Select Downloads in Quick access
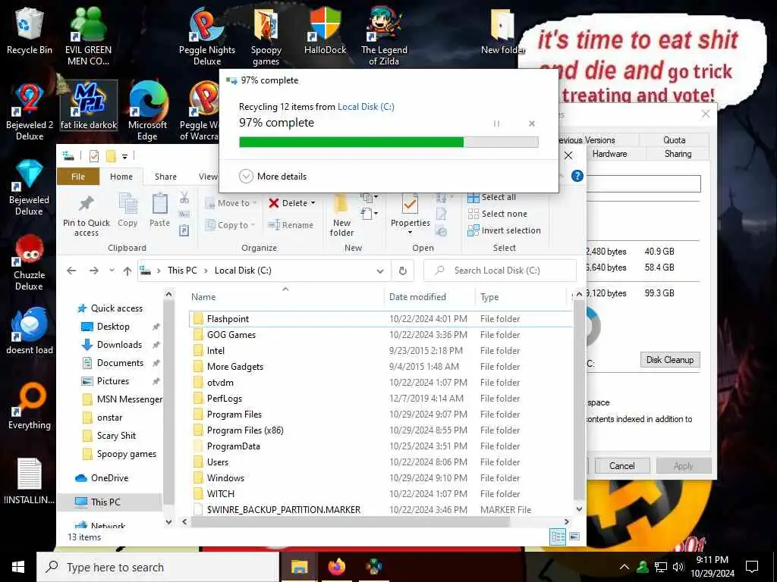 point(119,345)
